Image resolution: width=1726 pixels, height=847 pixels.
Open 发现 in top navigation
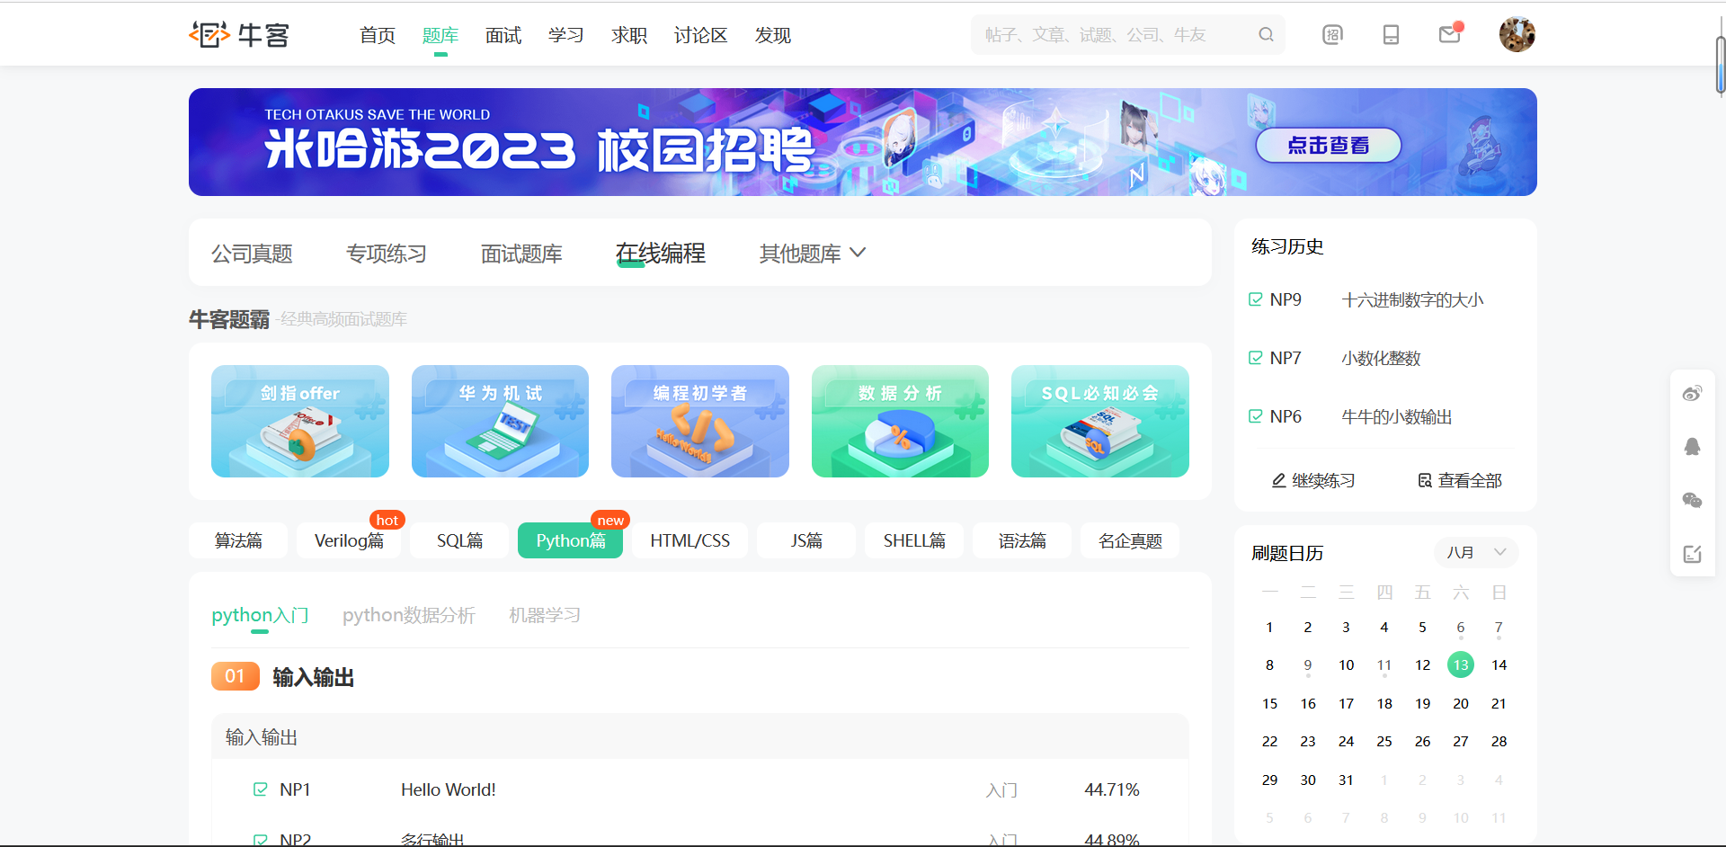[773, 35]
